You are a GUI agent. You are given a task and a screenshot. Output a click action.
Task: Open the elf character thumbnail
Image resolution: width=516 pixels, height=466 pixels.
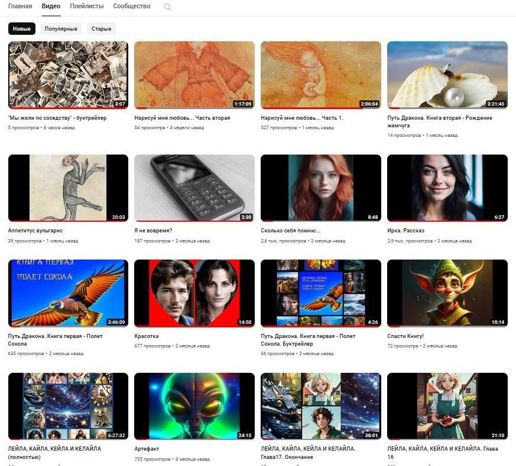[447, 293]
